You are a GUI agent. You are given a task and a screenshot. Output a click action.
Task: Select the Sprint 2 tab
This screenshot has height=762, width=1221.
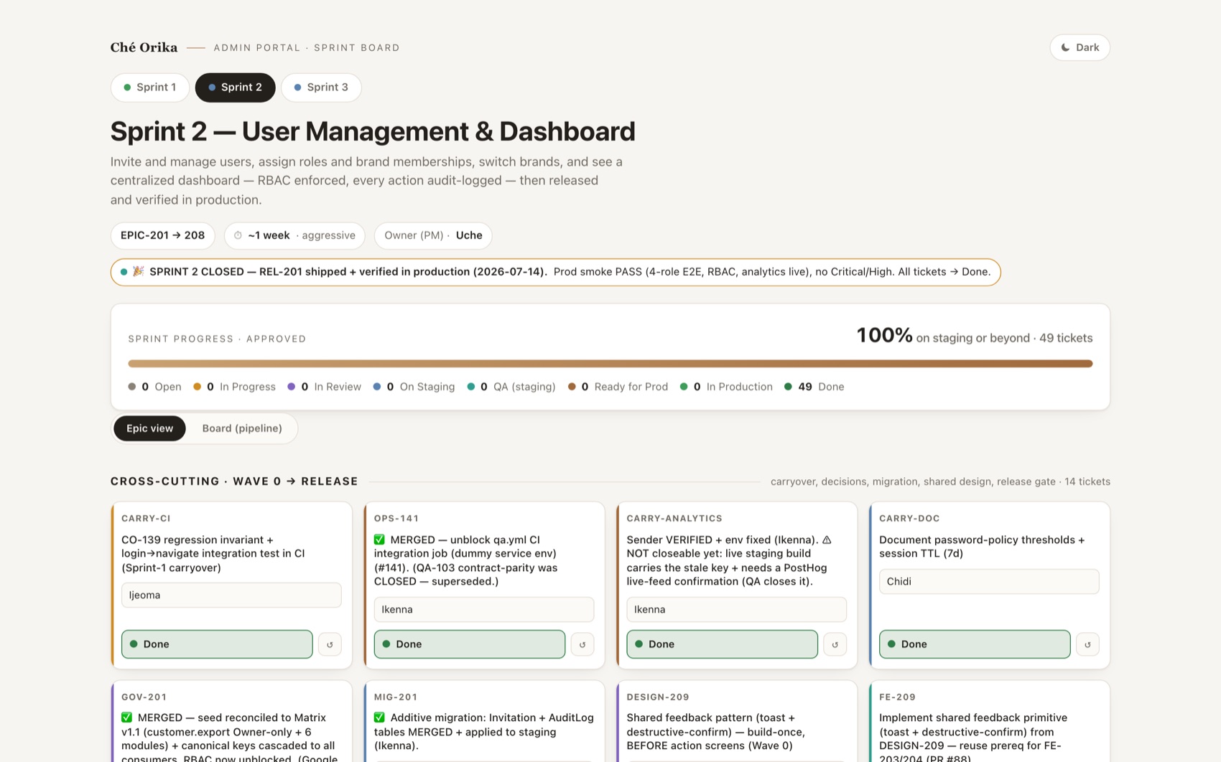coord(235,88)
